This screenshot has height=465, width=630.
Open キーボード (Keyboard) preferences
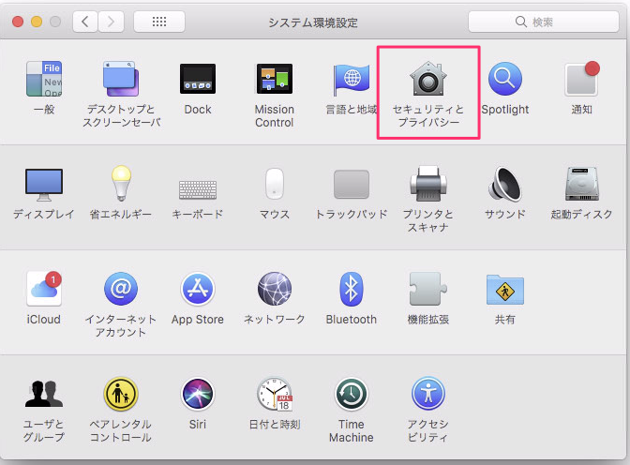tap(198, 189)
